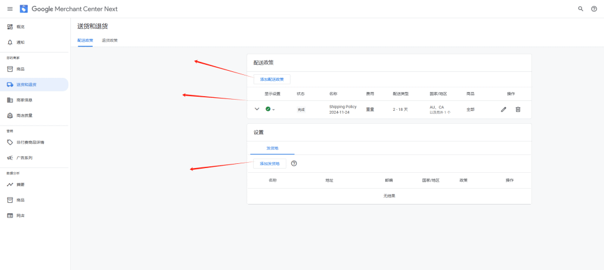Click the 配送类型 column header

click(x=401, y=94)
